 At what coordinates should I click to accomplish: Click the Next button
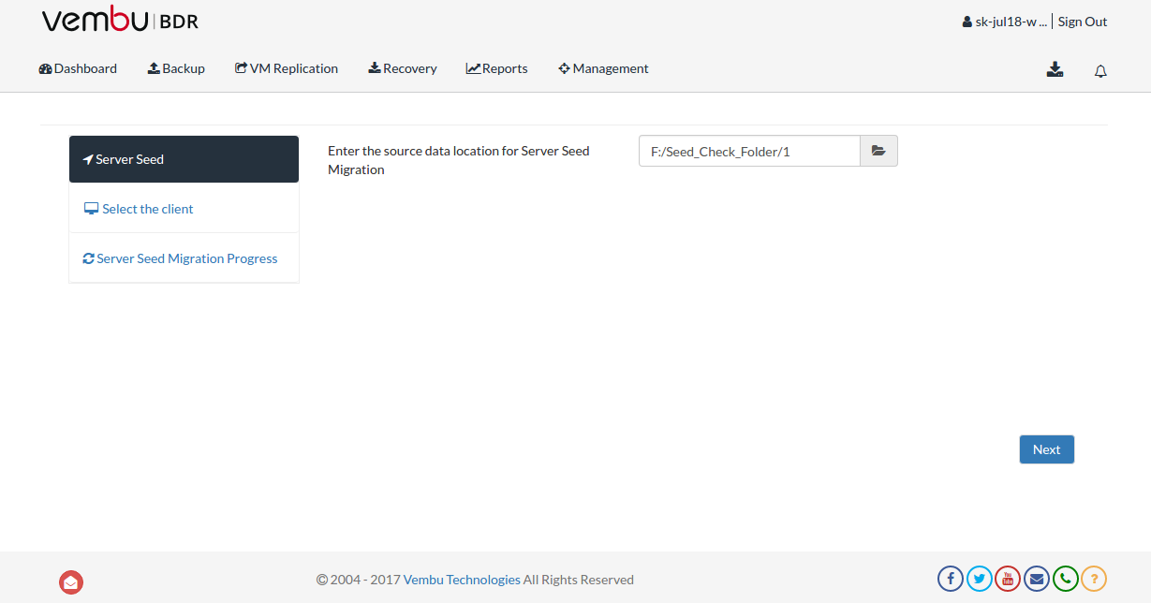click(x=1046, y=449)
